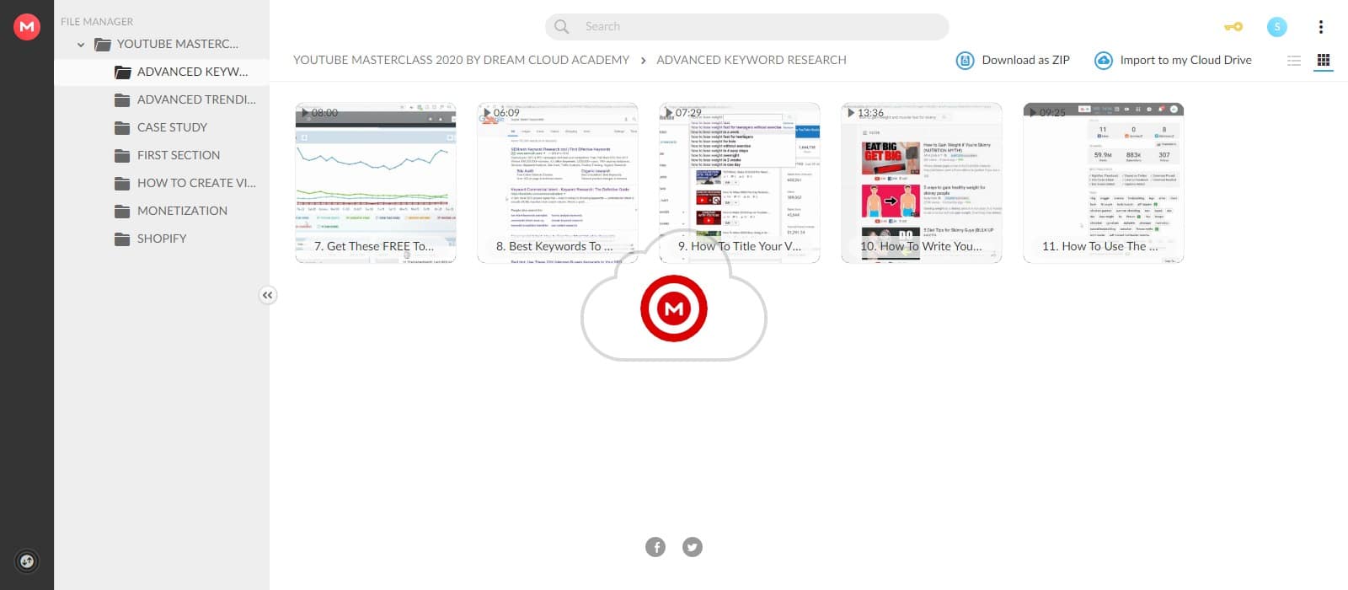The image size is (1348, 590).
Task: Open video 7. Get These FREE To...
Action: [x=376, y=183]
